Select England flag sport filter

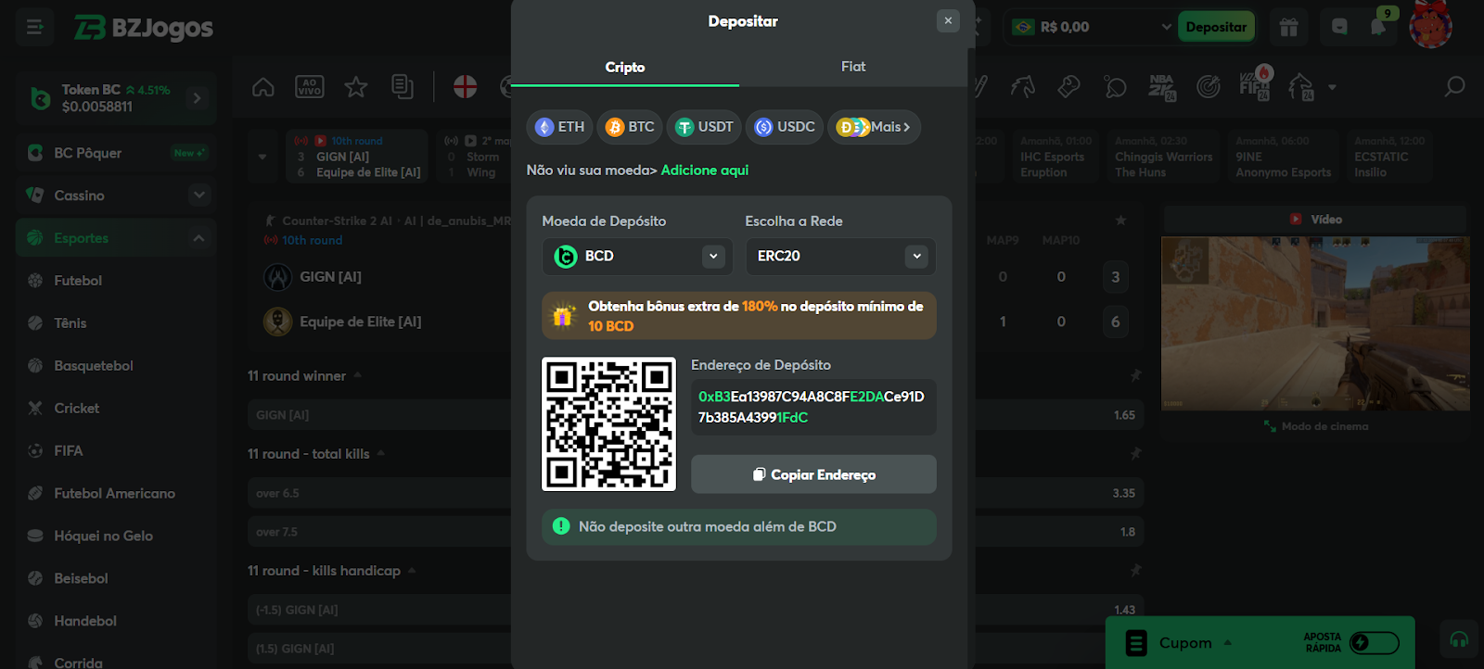tap(466, 87)
